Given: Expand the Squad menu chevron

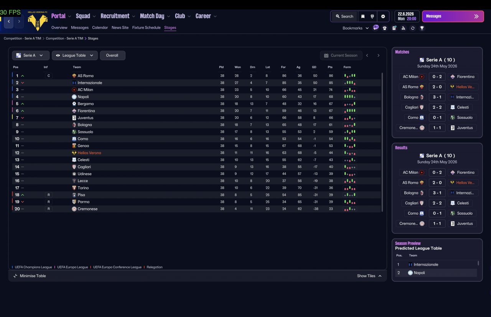Looking at the screenshot, I should click(94, 16).
